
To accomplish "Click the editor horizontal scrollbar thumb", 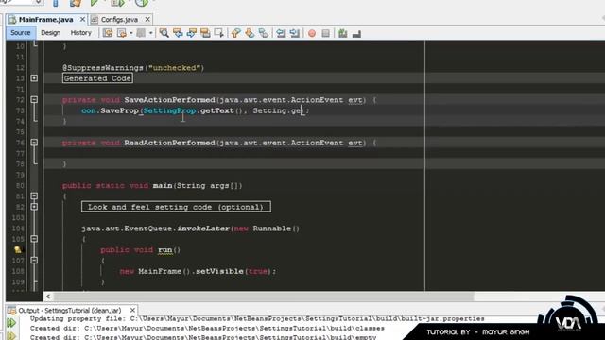I will point(264,297).
